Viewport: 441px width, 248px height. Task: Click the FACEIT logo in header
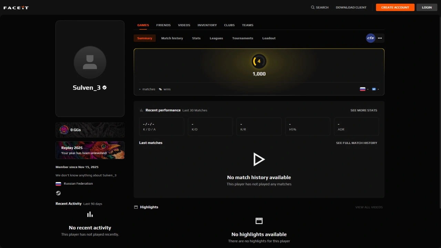16,8
